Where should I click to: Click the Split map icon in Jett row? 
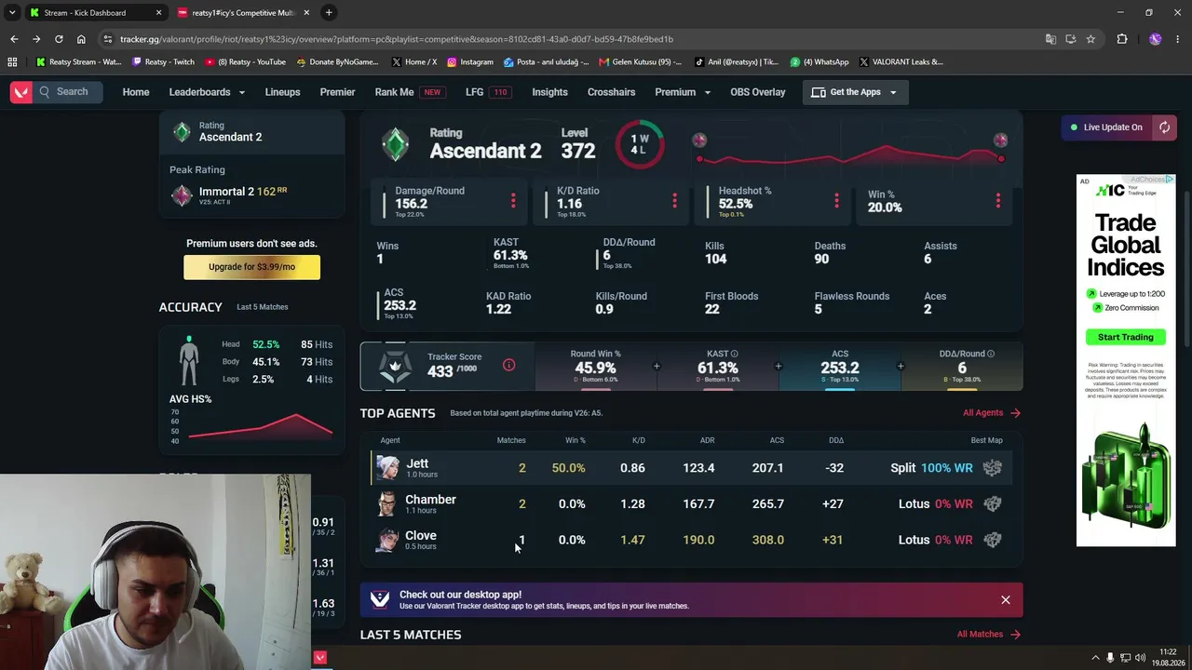992,468
